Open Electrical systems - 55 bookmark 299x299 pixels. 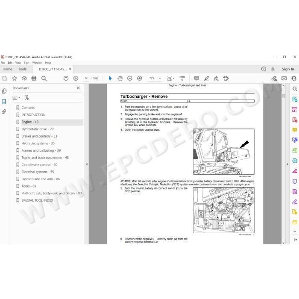pyautogui.click(x=38, y=172)
